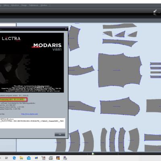This screenshot has width=161, height=161.
Task: Open Microsoft Edge from the taskbar
Action: click(x=14, y=158)
